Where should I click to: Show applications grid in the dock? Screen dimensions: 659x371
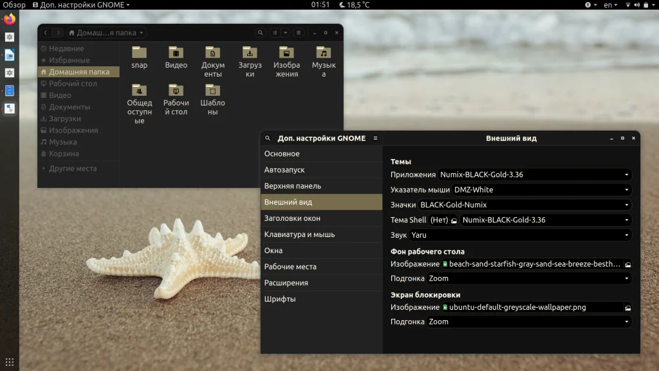tap(10, 361)
